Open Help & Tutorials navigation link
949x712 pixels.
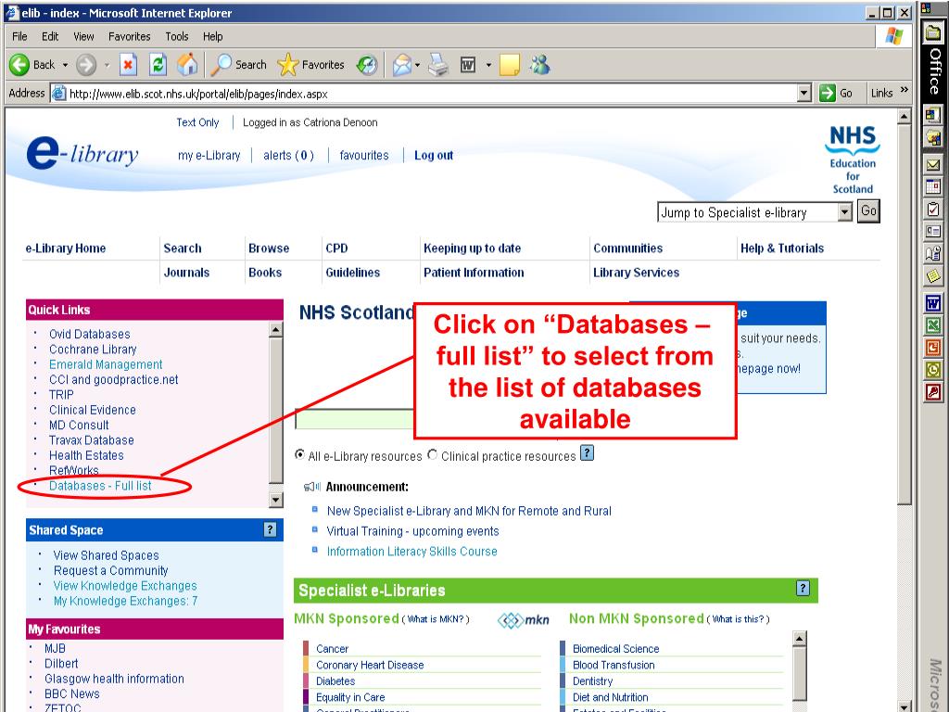point(782,248)
